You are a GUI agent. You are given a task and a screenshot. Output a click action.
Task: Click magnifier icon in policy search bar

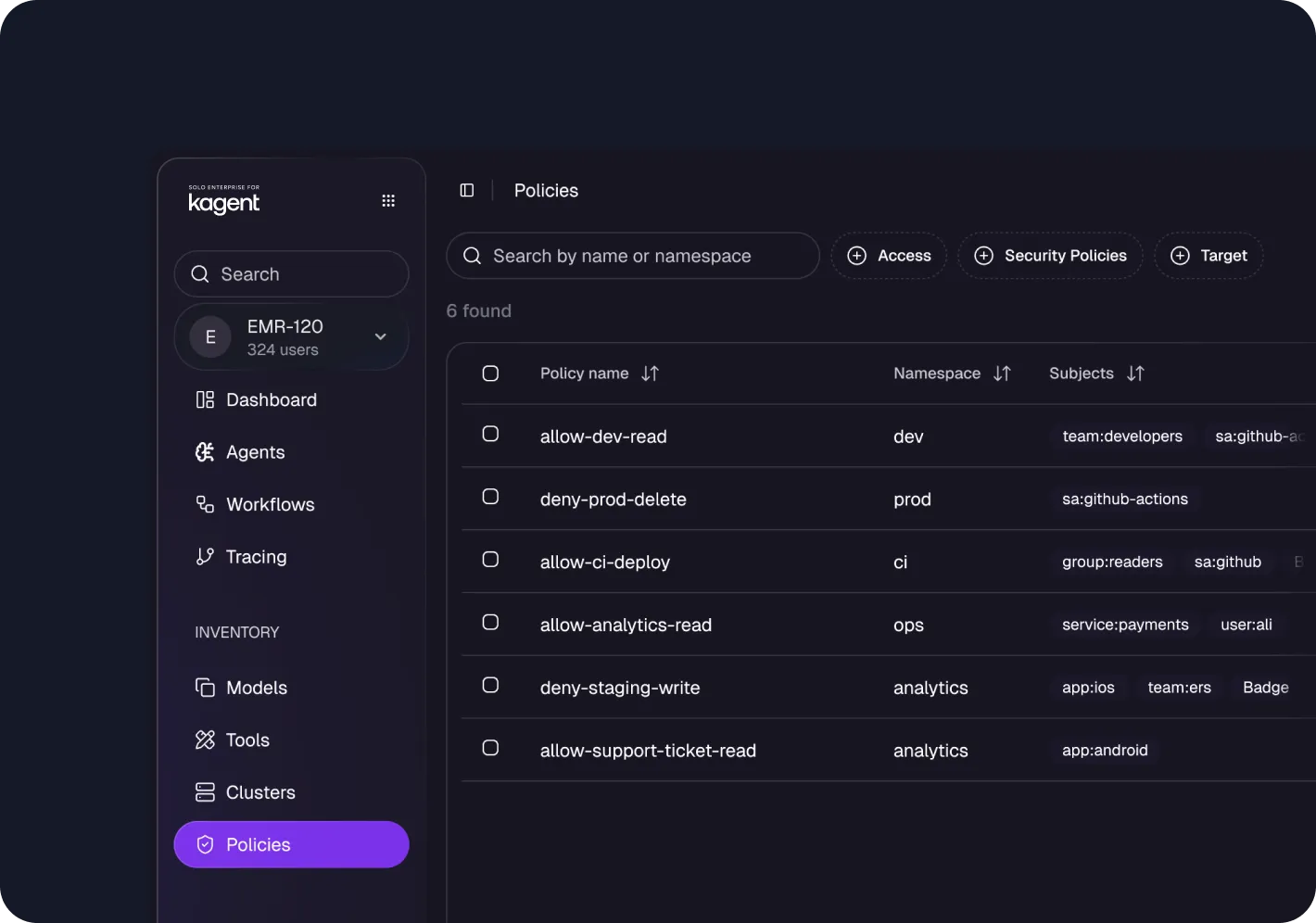[x=472, y=255]
